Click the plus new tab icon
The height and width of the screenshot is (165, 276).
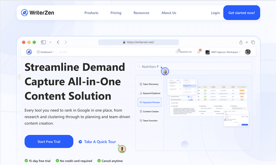click(x=247, y=42)
